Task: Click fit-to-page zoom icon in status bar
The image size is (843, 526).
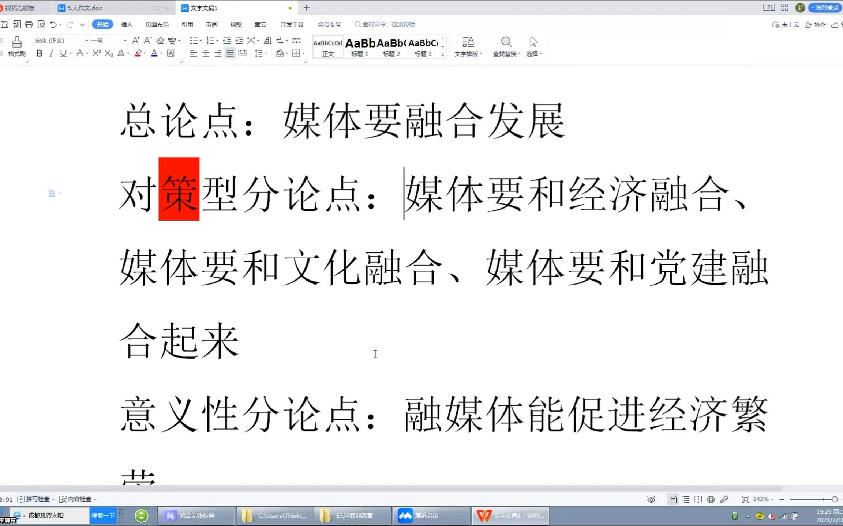Action: pos(745,499)
